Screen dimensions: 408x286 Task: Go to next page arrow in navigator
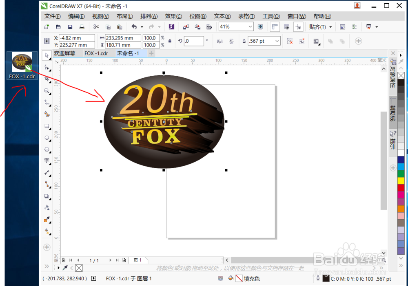click(110, 260)
